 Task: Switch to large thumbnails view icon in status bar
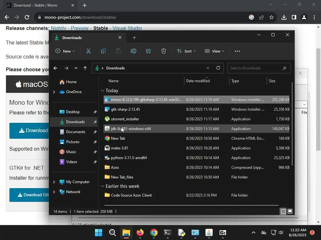[290, 211]
